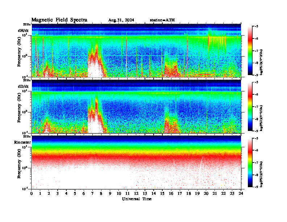The image size is (287, 222).
Task: Select the "Riometer" panel label
Action: pos(22,142)
